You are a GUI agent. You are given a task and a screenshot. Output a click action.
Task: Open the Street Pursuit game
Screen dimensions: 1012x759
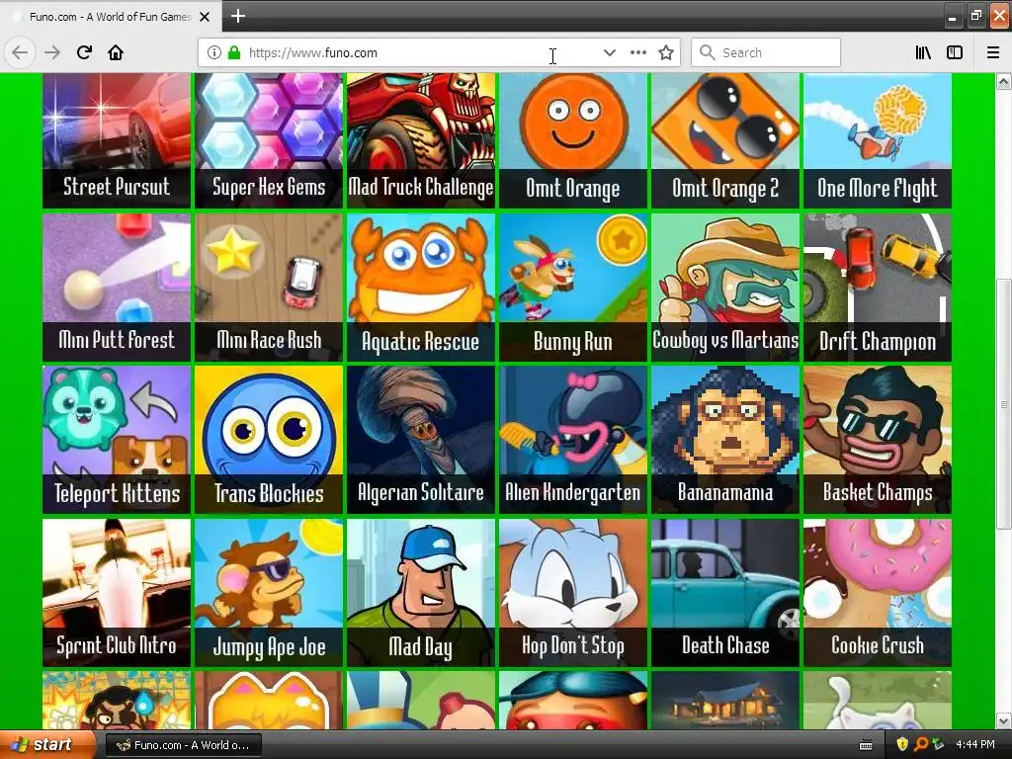(x=117, y=140)
